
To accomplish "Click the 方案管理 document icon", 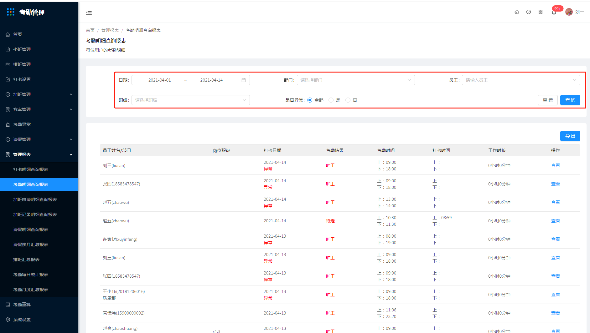I will [x=8, y=109].
